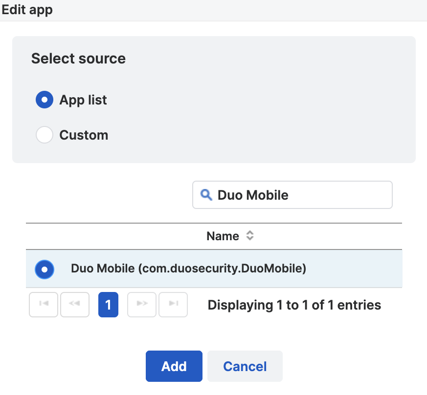Click the Duo Mobile app name text
The image size is (427, 395).
tap(188, 269)
